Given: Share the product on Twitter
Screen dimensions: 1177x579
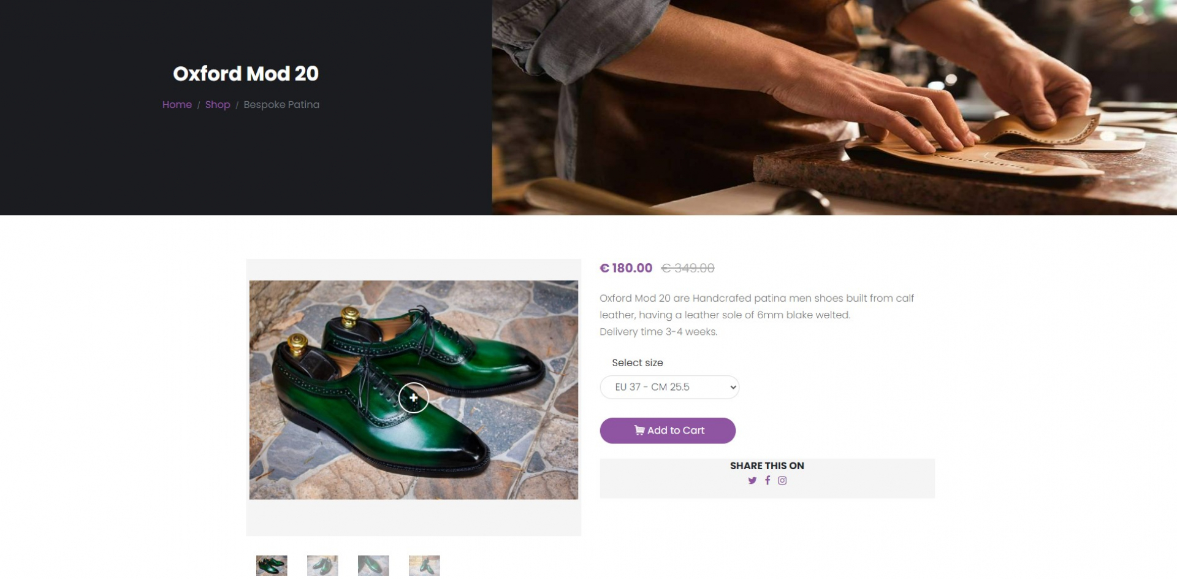Looking at the screenshot, I should tap(752, 481).
